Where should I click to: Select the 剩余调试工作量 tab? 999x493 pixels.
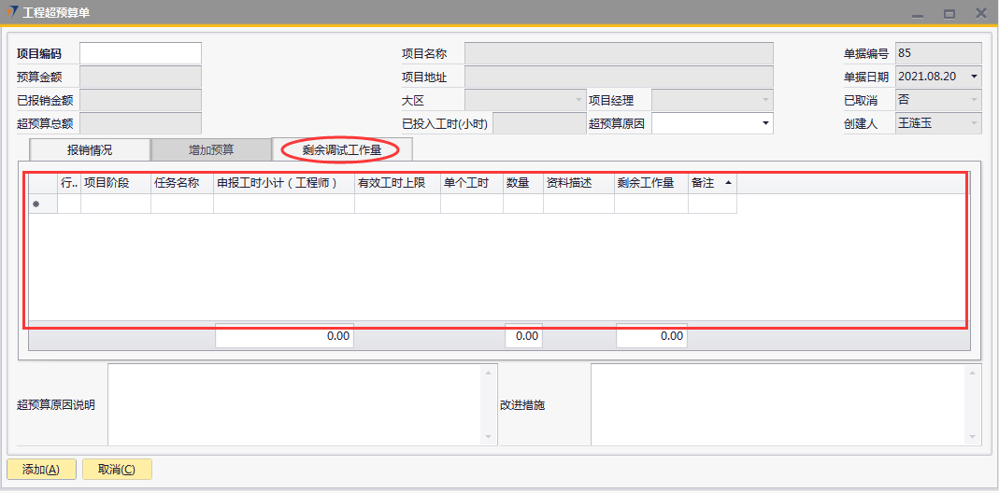pyautogui.click(x=342, y=149)
